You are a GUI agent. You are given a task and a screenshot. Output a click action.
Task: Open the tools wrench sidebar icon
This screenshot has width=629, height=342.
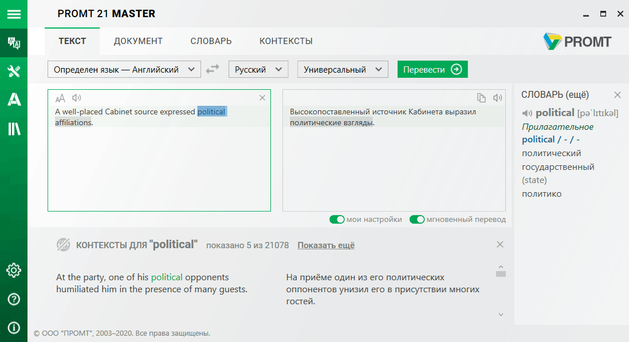click(14, 71)
